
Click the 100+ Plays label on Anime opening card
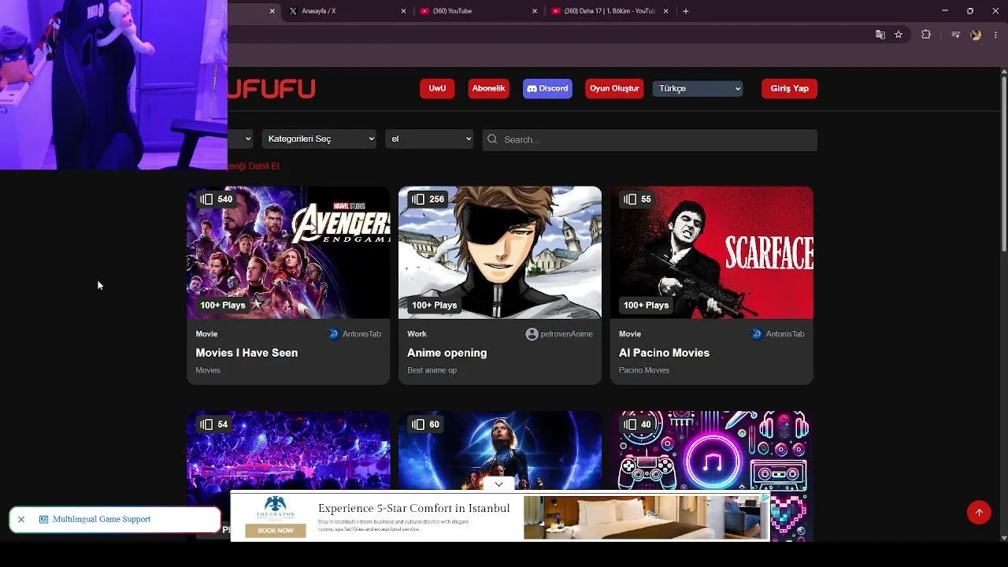pos(435,306)
